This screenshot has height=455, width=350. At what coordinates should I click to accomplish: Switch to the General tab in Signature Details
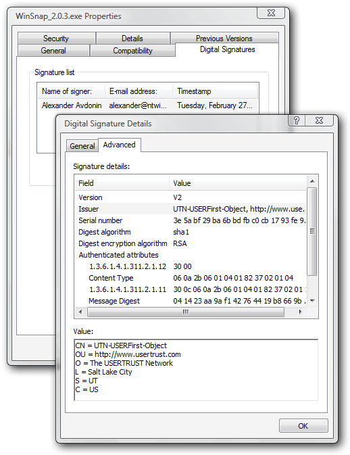[x=82, y=146]
